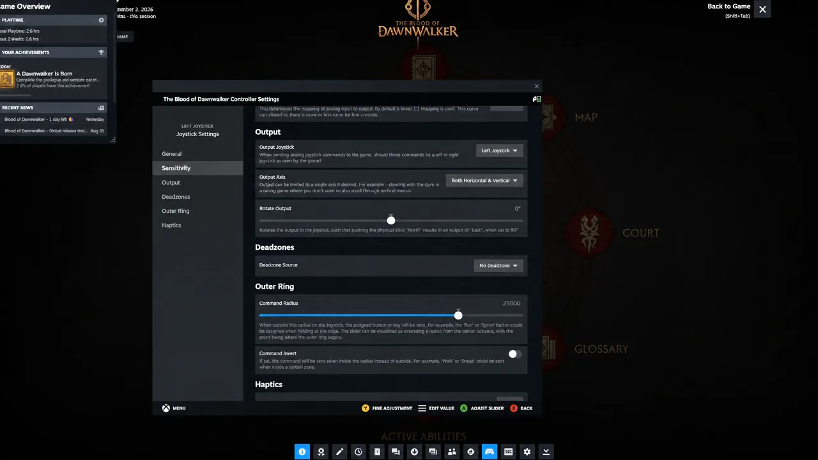This screenshot has width=818, height=460.
Task: Click the Total Playtime 2.6 hrs text
Action: pyautogui.click(x=20, y=31)
